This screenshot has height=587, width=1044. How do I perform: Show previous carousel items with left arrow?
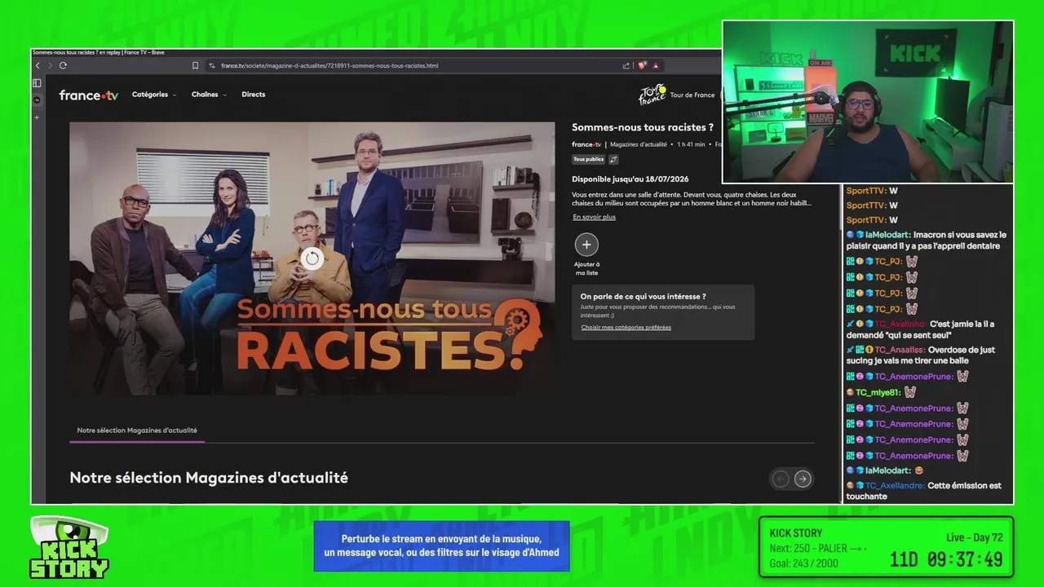point(781,479)
